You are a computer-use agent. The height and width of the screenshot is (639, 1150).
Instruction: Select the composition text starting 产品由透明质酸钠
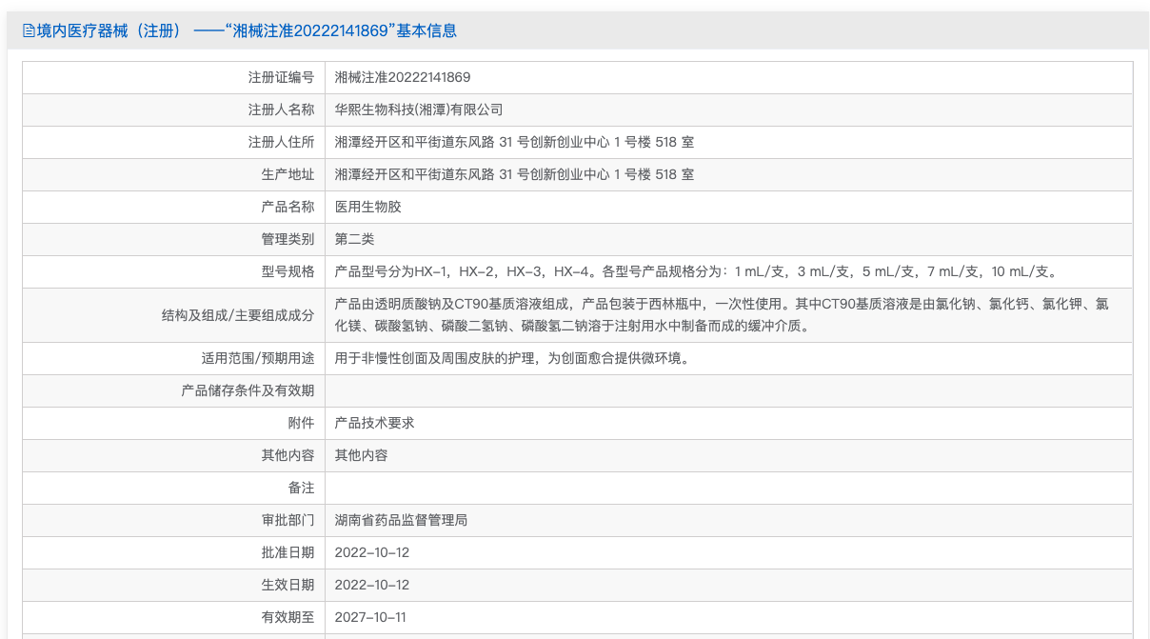pyautogui.click(x=722, y=315)
